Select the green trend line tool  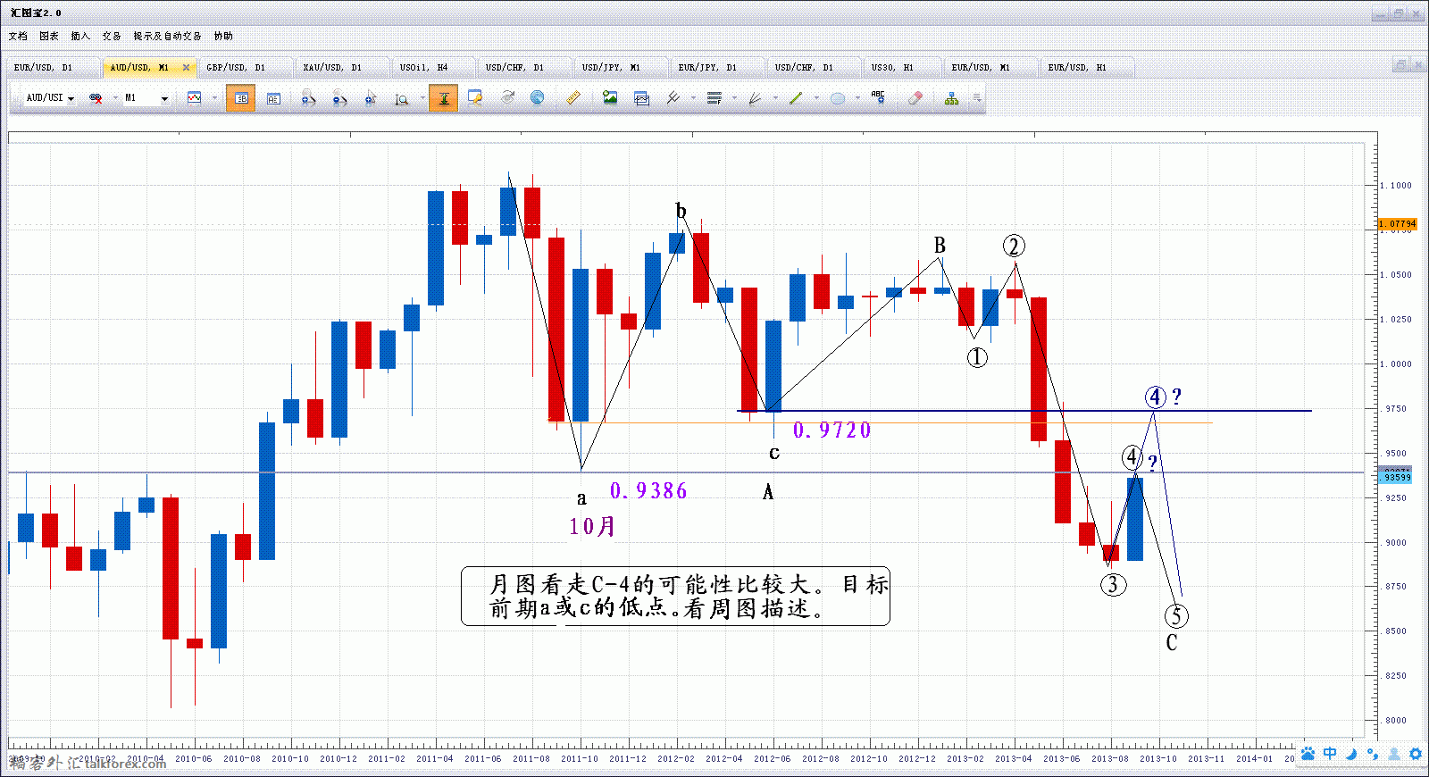click(796, 98)
